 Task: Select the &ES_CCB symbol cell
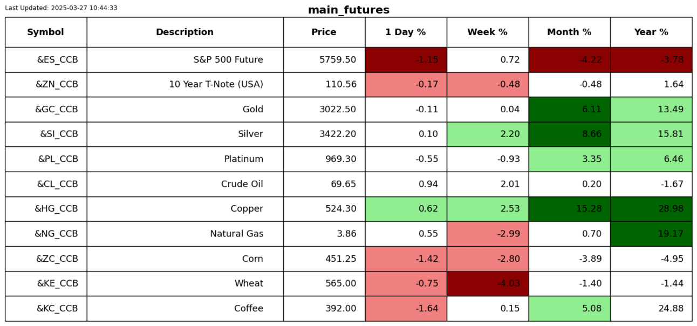coord(46,60)
